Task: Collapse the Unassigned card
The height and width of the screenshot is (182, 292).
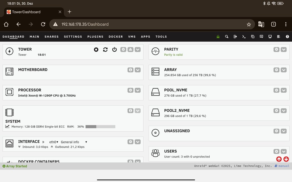Action: pos(284,131)
